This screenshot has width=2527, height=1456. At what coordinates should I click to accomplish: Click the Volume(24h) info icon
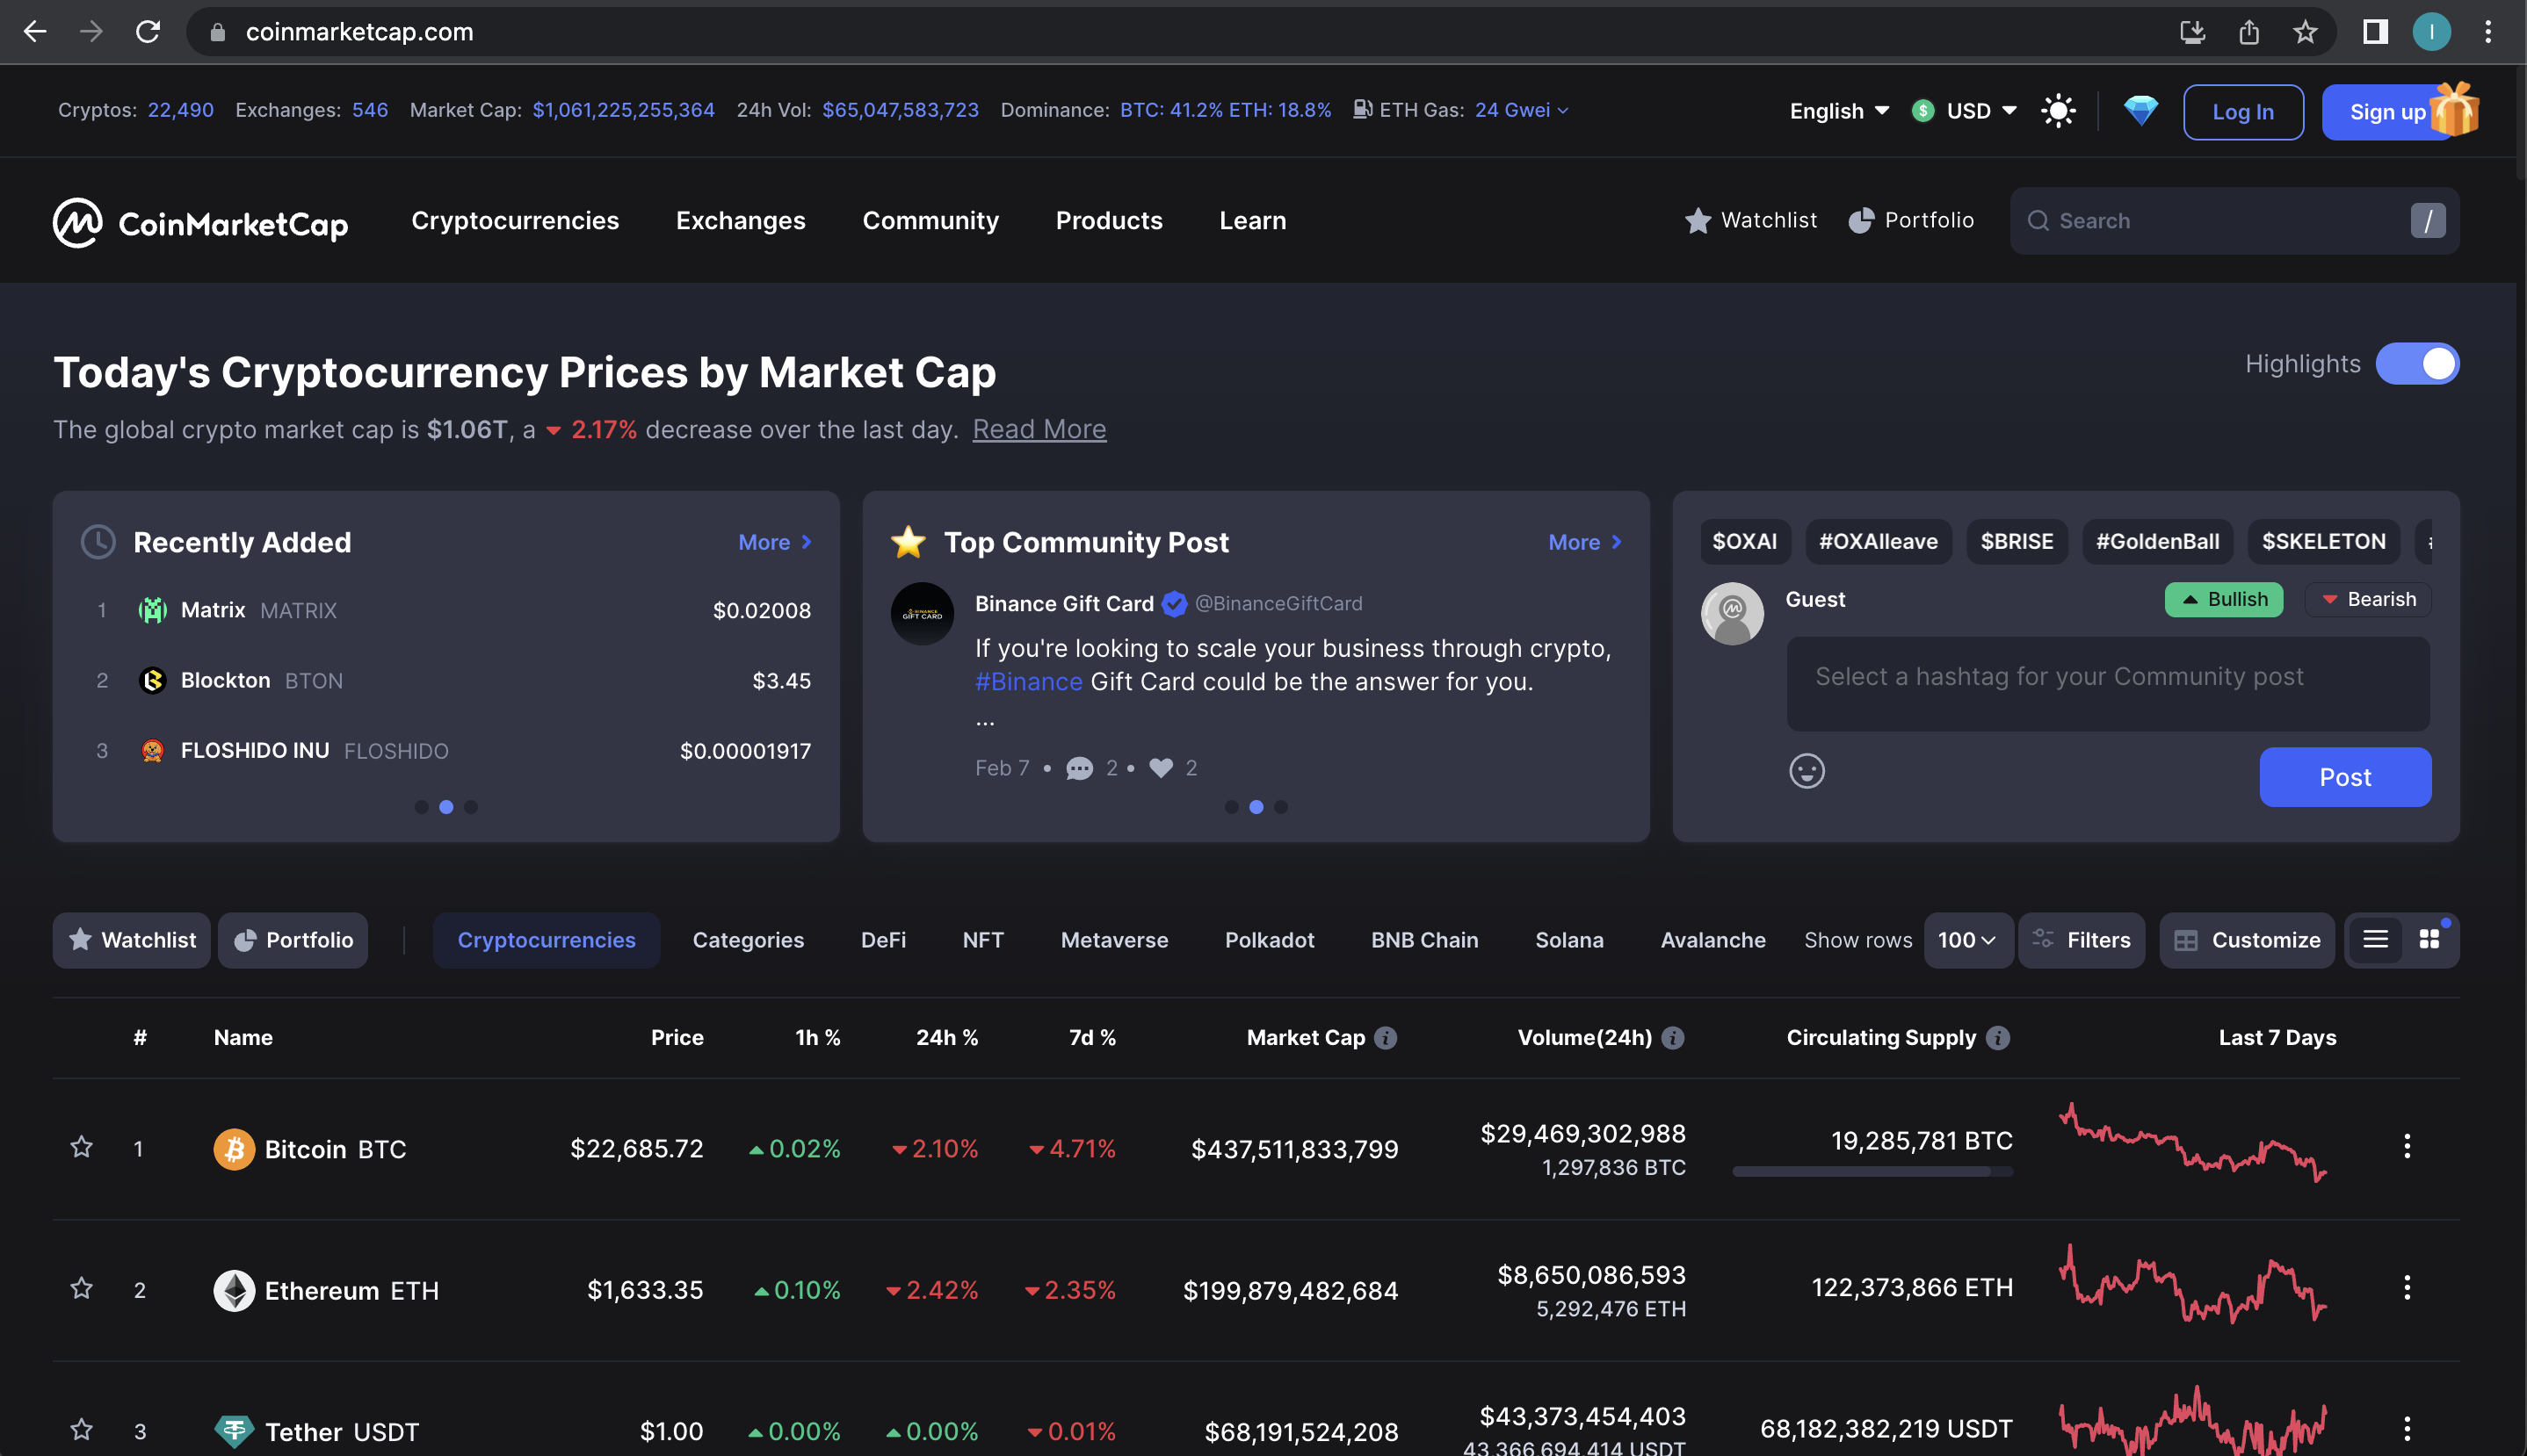(x=1672, y=1038)
